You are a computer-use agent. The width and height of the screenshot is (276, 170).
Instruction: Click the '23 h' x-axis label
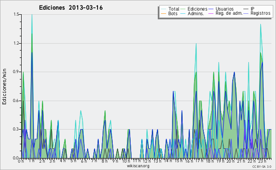[x=262, y=161]
